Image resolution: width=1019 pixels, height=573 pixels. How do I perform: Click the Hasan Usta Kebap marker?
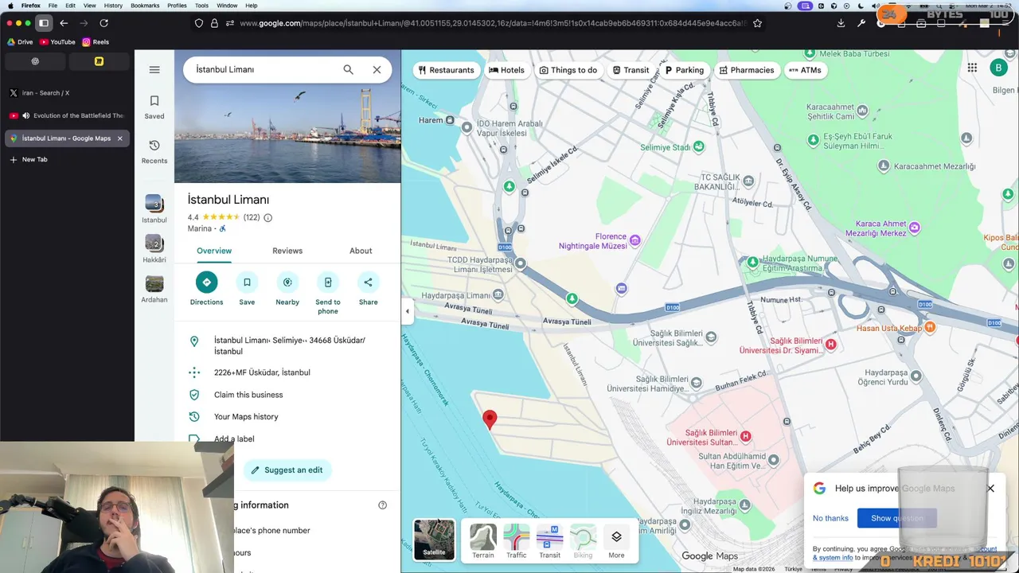[930, 327]
